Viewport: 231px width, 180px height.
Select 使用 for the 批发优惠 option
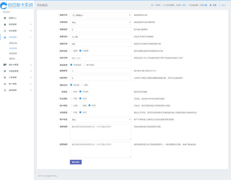tap(71, 51)
